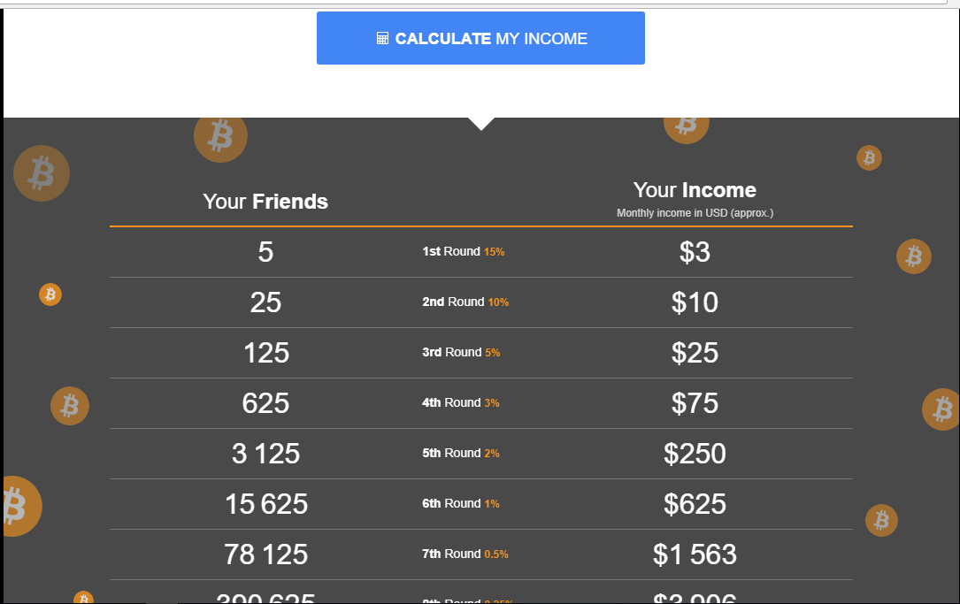Click the Your Income column header
The image size is (960, 604).
pos(694,189)
